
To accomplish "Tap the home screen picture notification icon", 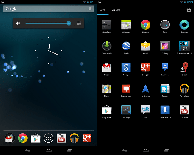I will point(3,2).
